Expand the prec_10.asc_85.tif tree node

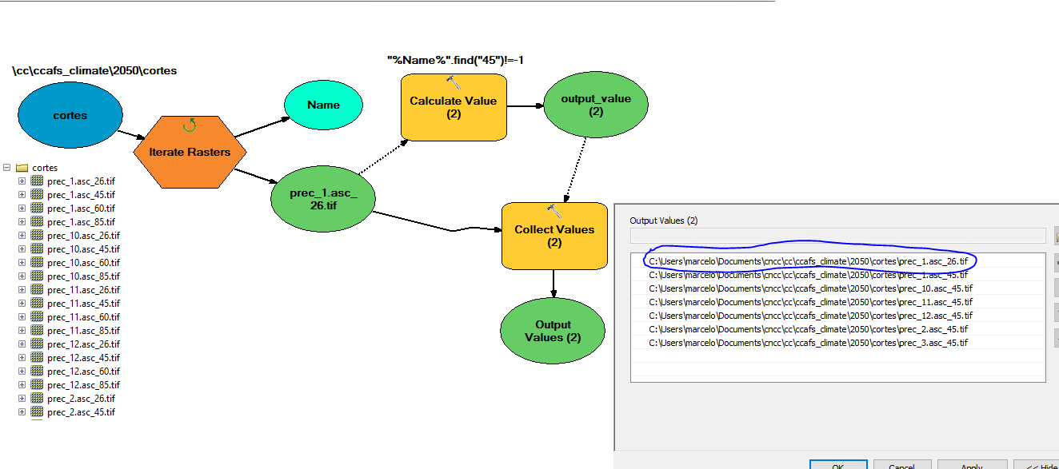pyautogui.click(x=22, y=276)
